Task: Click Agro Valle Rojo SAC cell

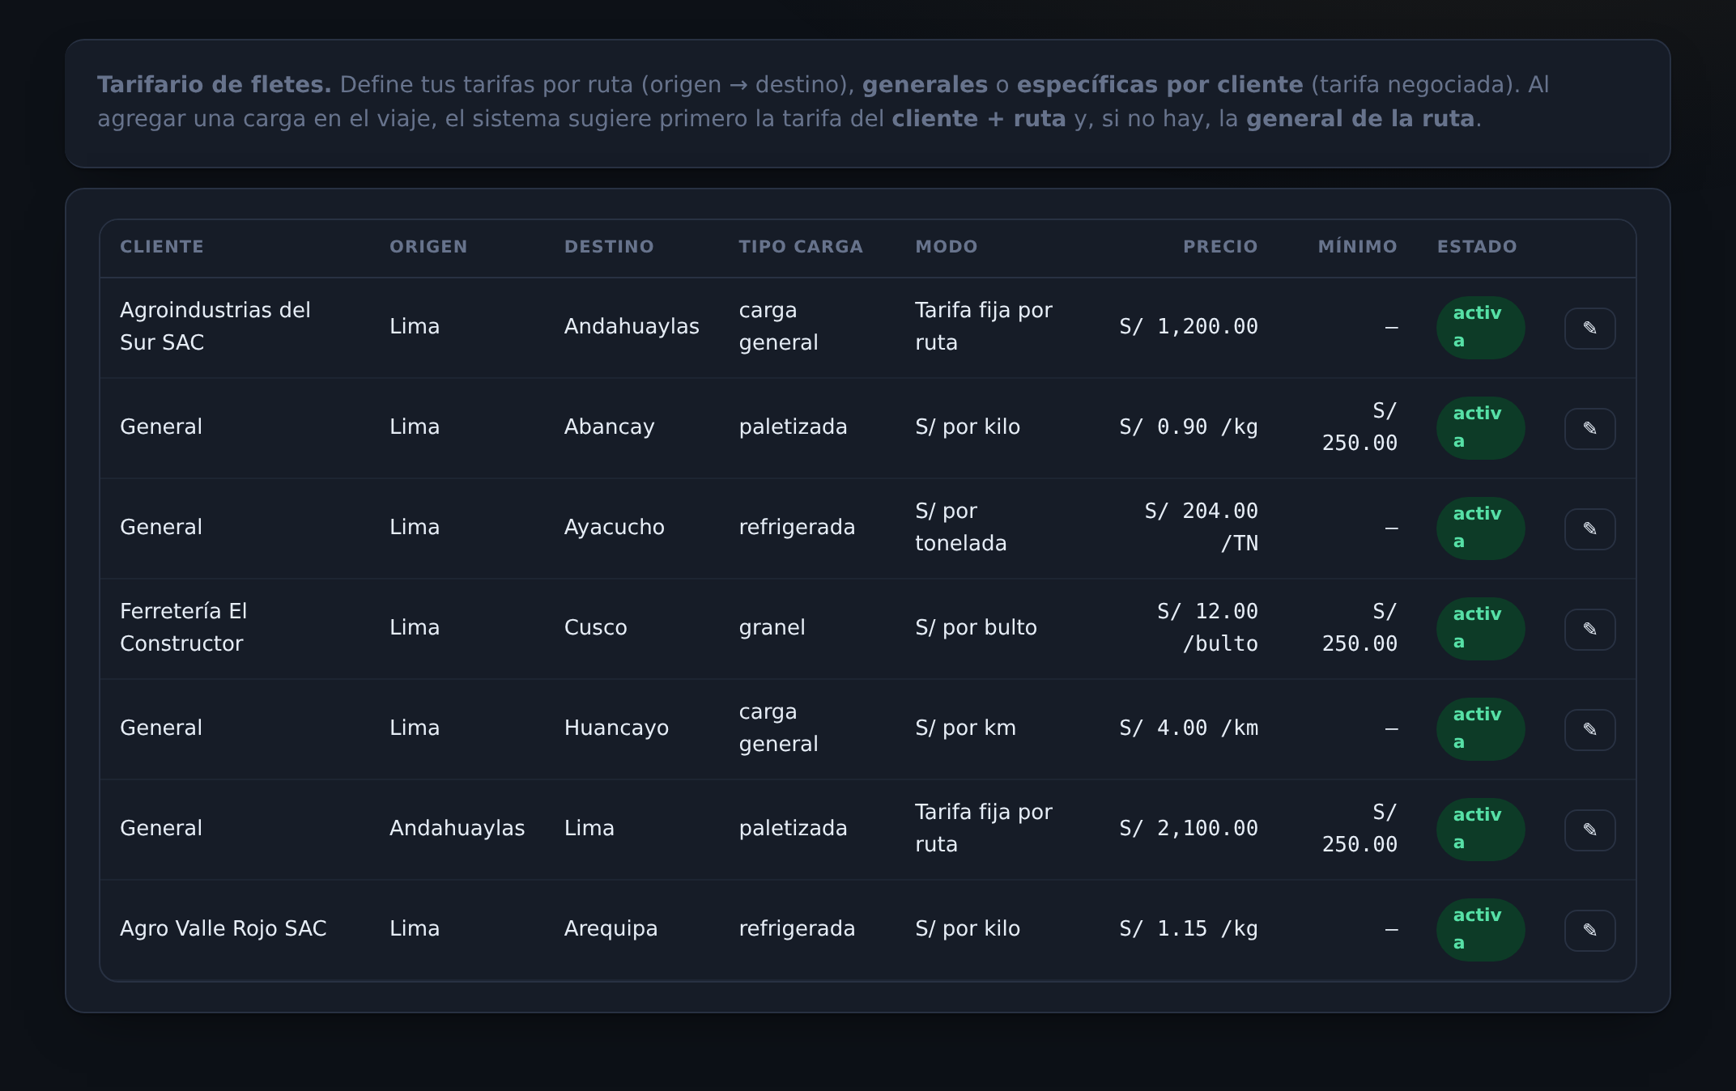Action: [223, 928]
